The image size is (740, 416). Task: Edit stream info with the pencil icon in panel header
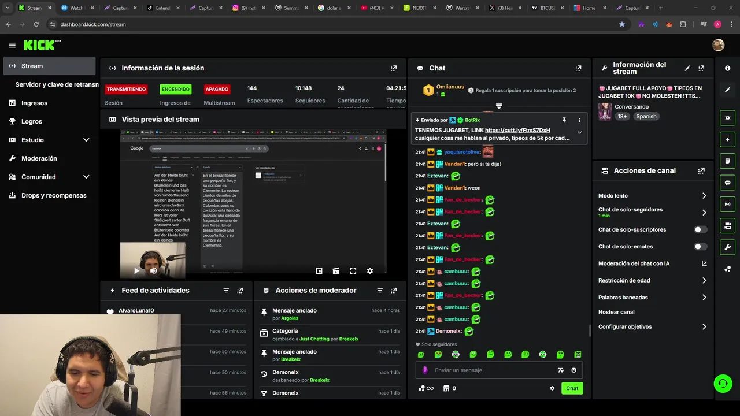coord(687,68)
